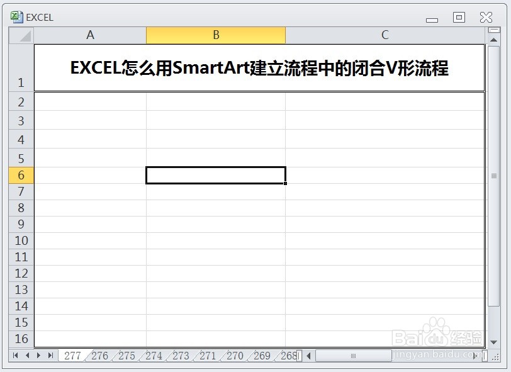
Task: Select row 15 header
Action: tap(21, 322)
